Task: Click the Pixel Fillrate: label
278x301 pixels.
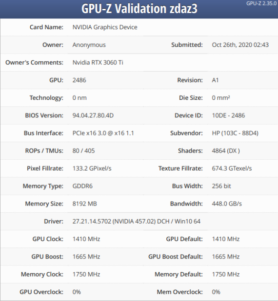Action: tap(45, 169)
